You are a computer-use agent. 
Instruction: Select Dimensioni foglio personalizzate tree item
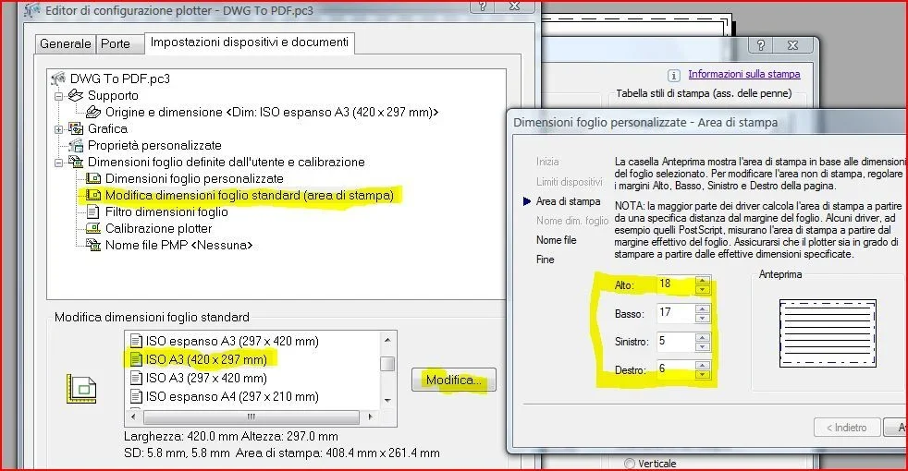click(194, 178)
